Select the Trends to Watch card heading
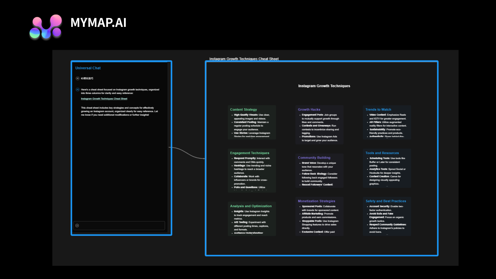 [x=378, y=110]
